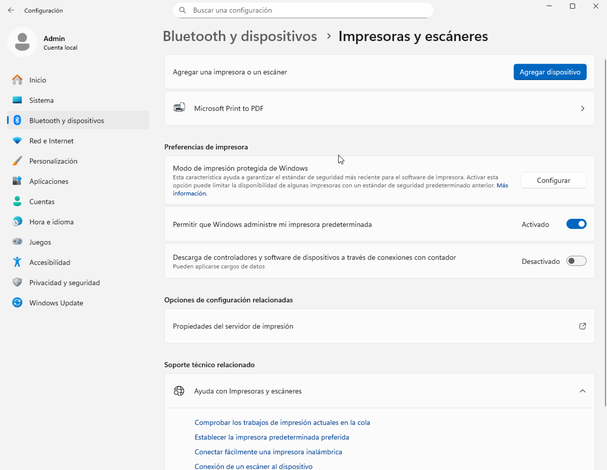Click the Windows Update sync icon
This screenshot has height=470, width=607.
[17, 303]
